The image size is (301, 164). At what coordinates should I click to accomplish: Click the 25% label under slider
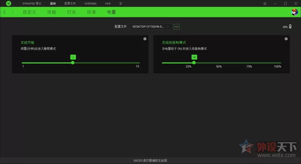(x=188, y=66)
